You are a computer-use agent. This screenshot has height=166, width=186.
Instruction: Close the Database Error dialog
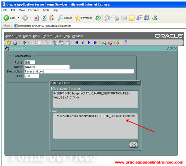(138, 83)
